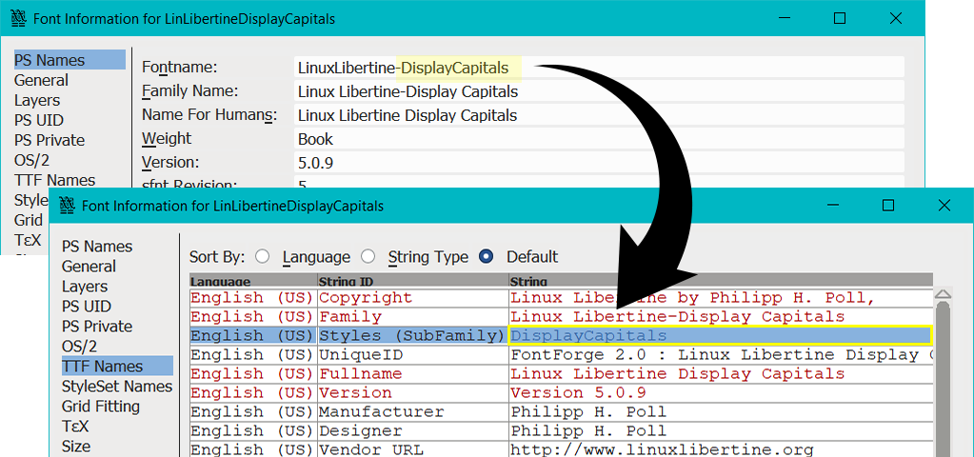The image size is (974, 457).
Task: Switch to OS/2 in the front window
Action: coord(79,346)
